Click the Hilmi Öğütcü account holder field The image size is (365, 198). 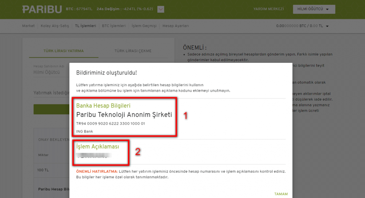click(51, 72)
